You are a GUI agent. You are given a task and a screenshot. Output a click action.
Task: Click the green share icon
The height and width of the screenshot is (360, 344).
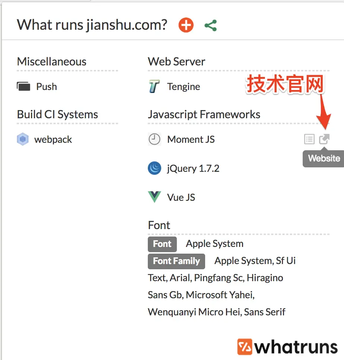[x=211, y=25]
